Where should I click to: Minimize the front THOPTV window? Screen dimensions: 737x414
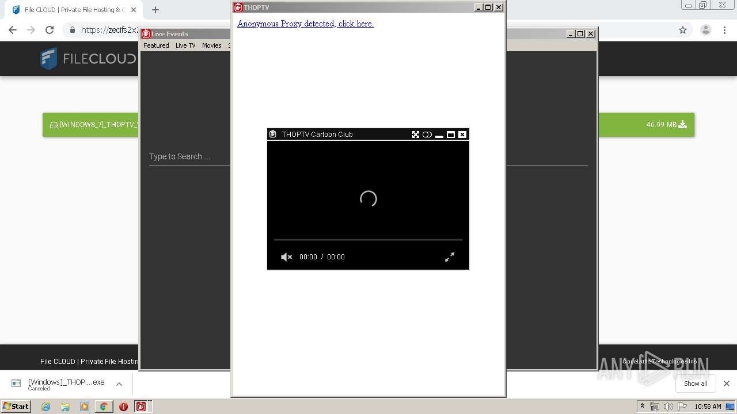pos(478,7)
